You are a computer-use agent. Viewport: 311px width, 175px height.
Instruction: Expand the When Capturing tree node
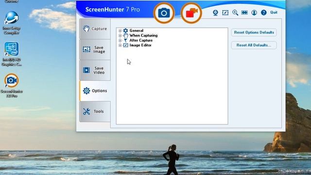pos(120,35)
